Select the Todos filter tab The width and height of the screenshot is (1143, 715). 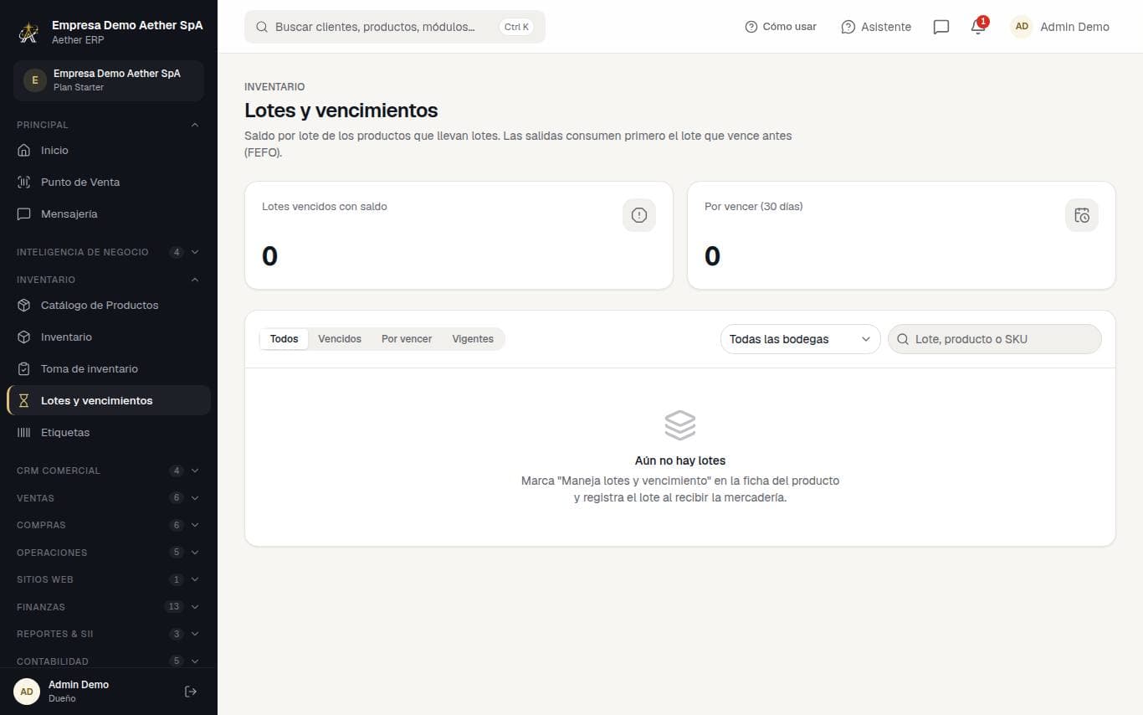click(284, 339)
